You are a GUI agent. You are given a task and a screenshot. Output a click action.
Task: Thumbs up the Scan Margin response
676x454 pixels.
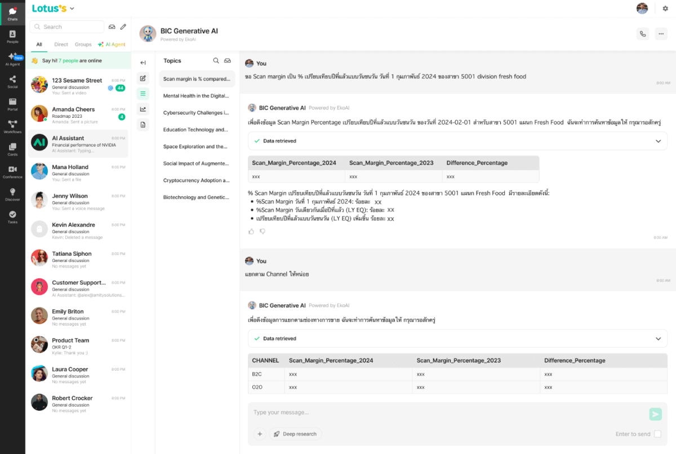pyautogui.click(x=251, y=231)
